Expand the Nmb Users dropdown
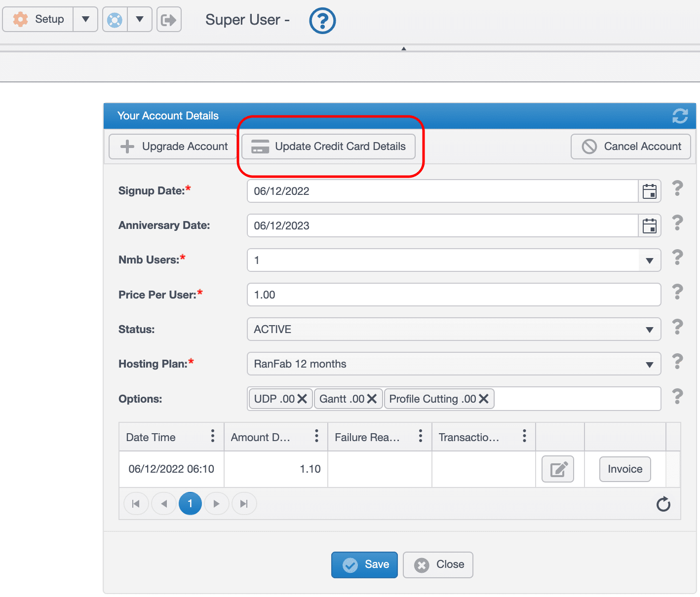 [649, 260]
